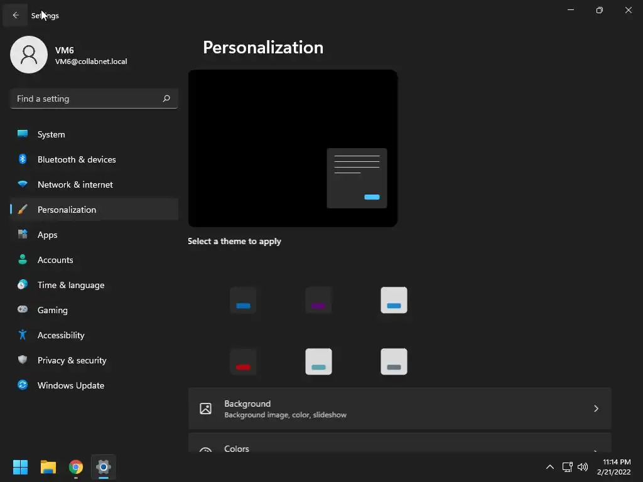
Task: Click the Apps icon in sidebar
Action: click(23, 234)
